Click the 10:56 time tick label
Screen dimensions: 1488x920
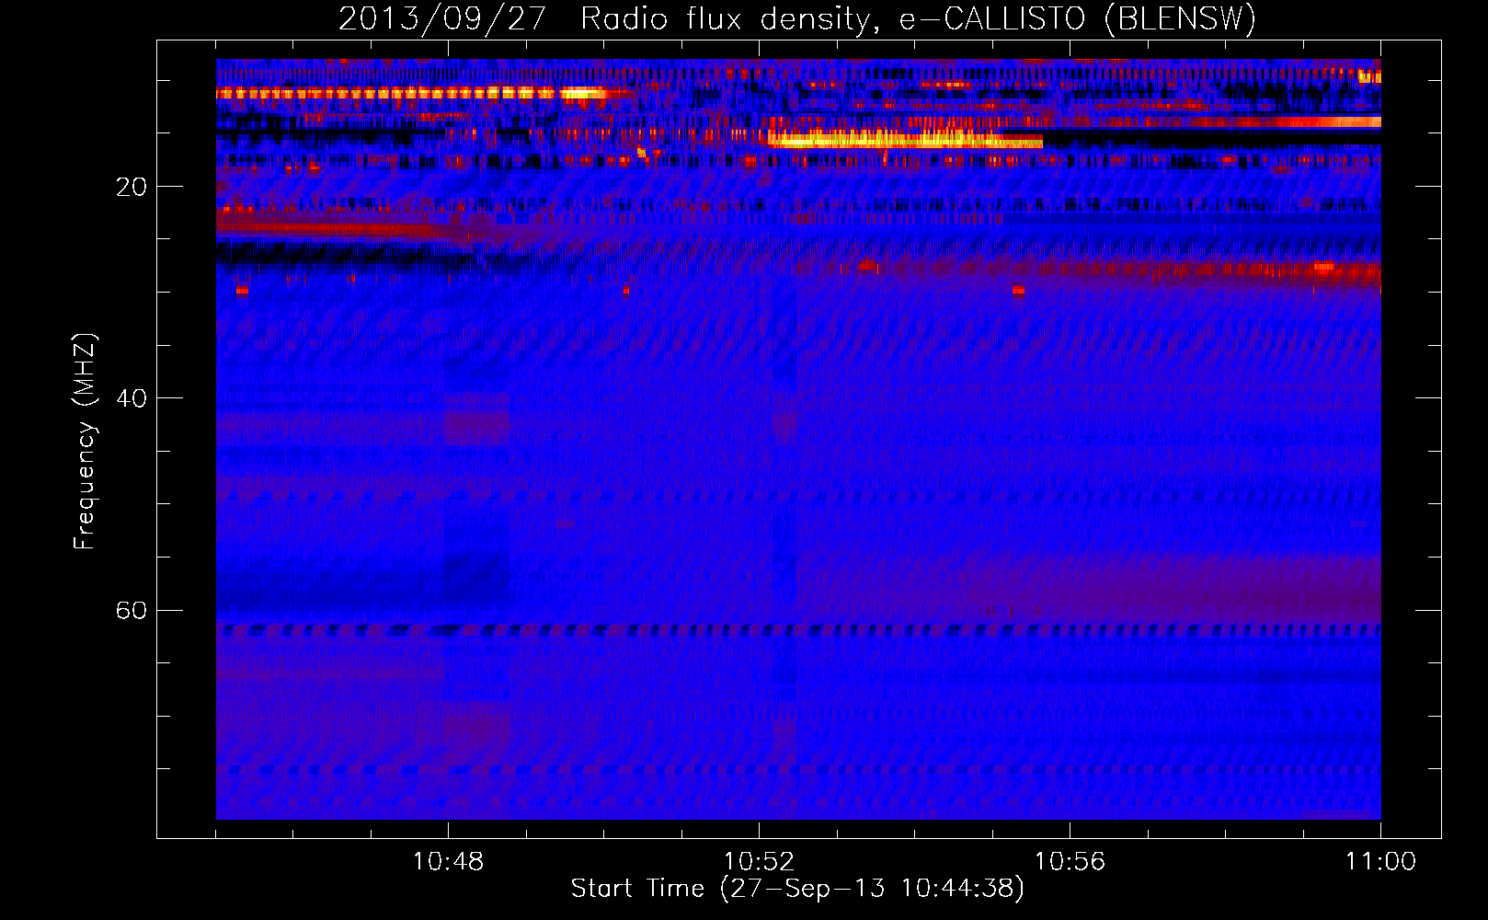point(1070,862)
